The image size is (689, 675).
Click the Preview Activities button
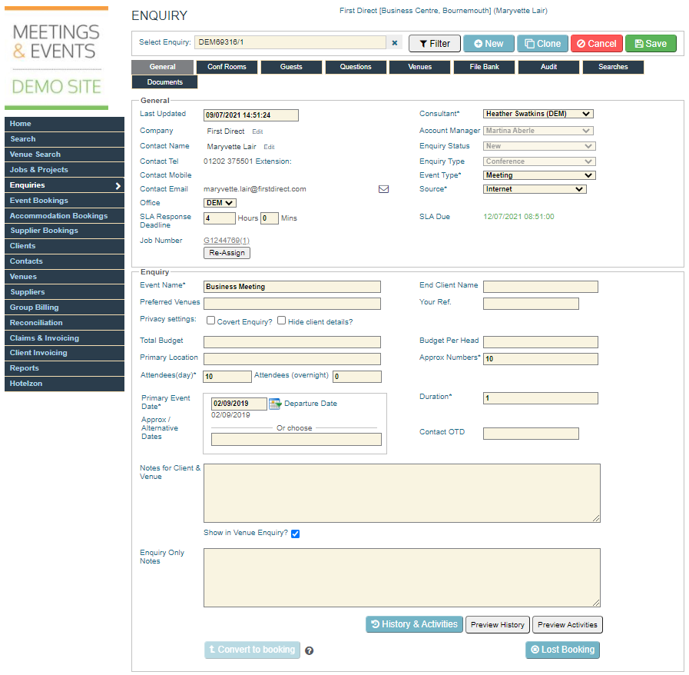(x=568, y=625)
